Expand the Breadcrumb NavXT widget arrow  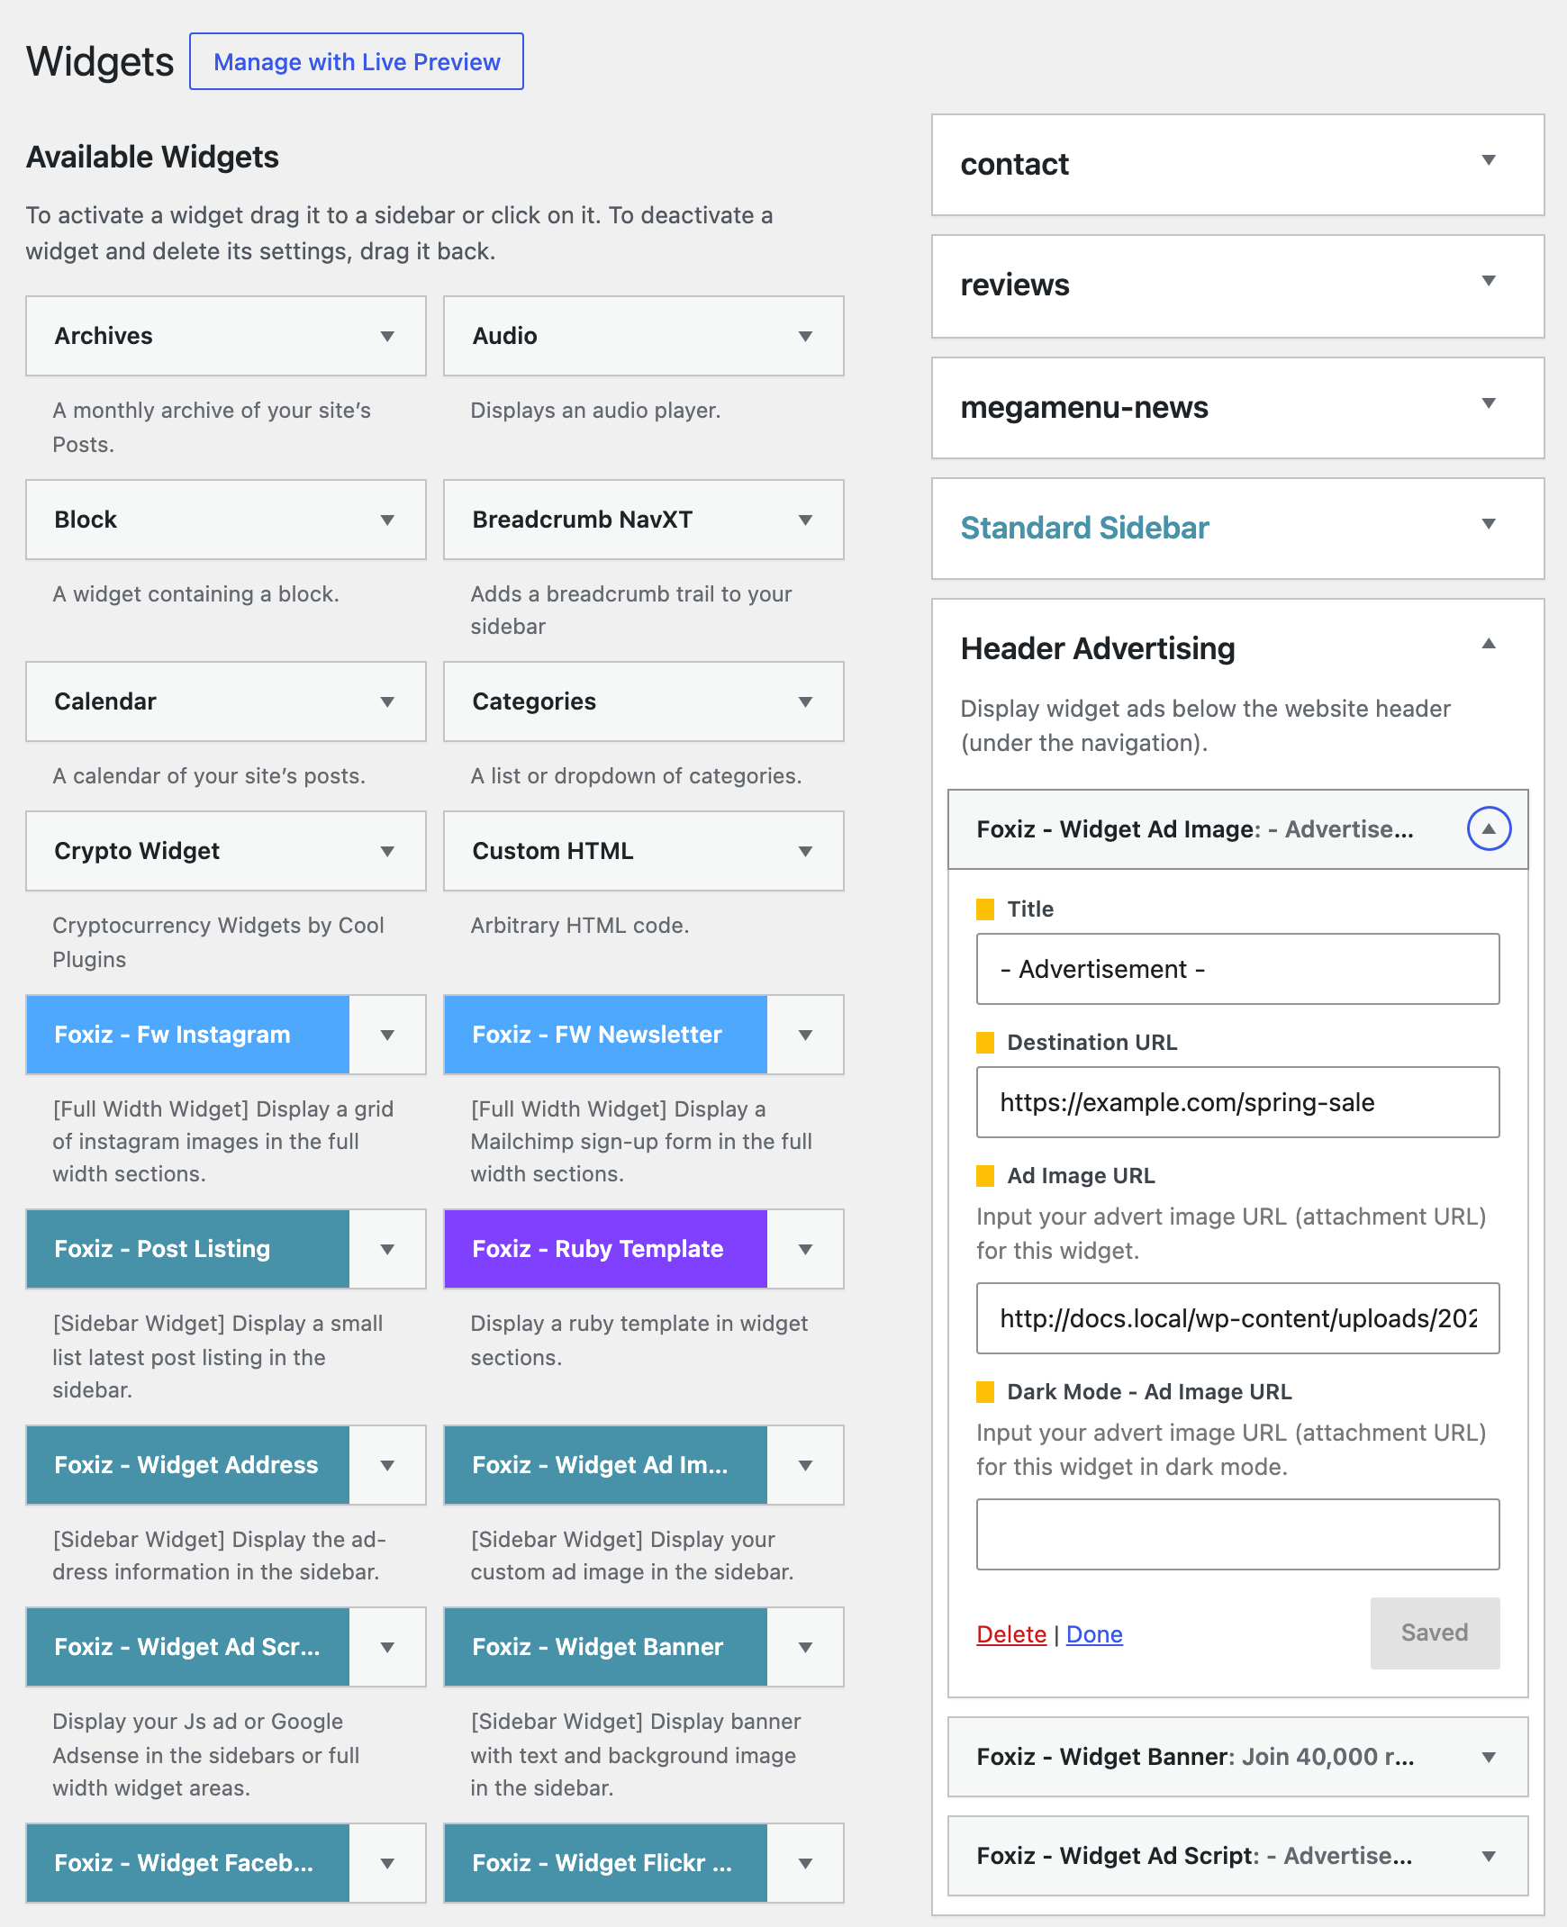pyautogui.click(x=805, y=520)
